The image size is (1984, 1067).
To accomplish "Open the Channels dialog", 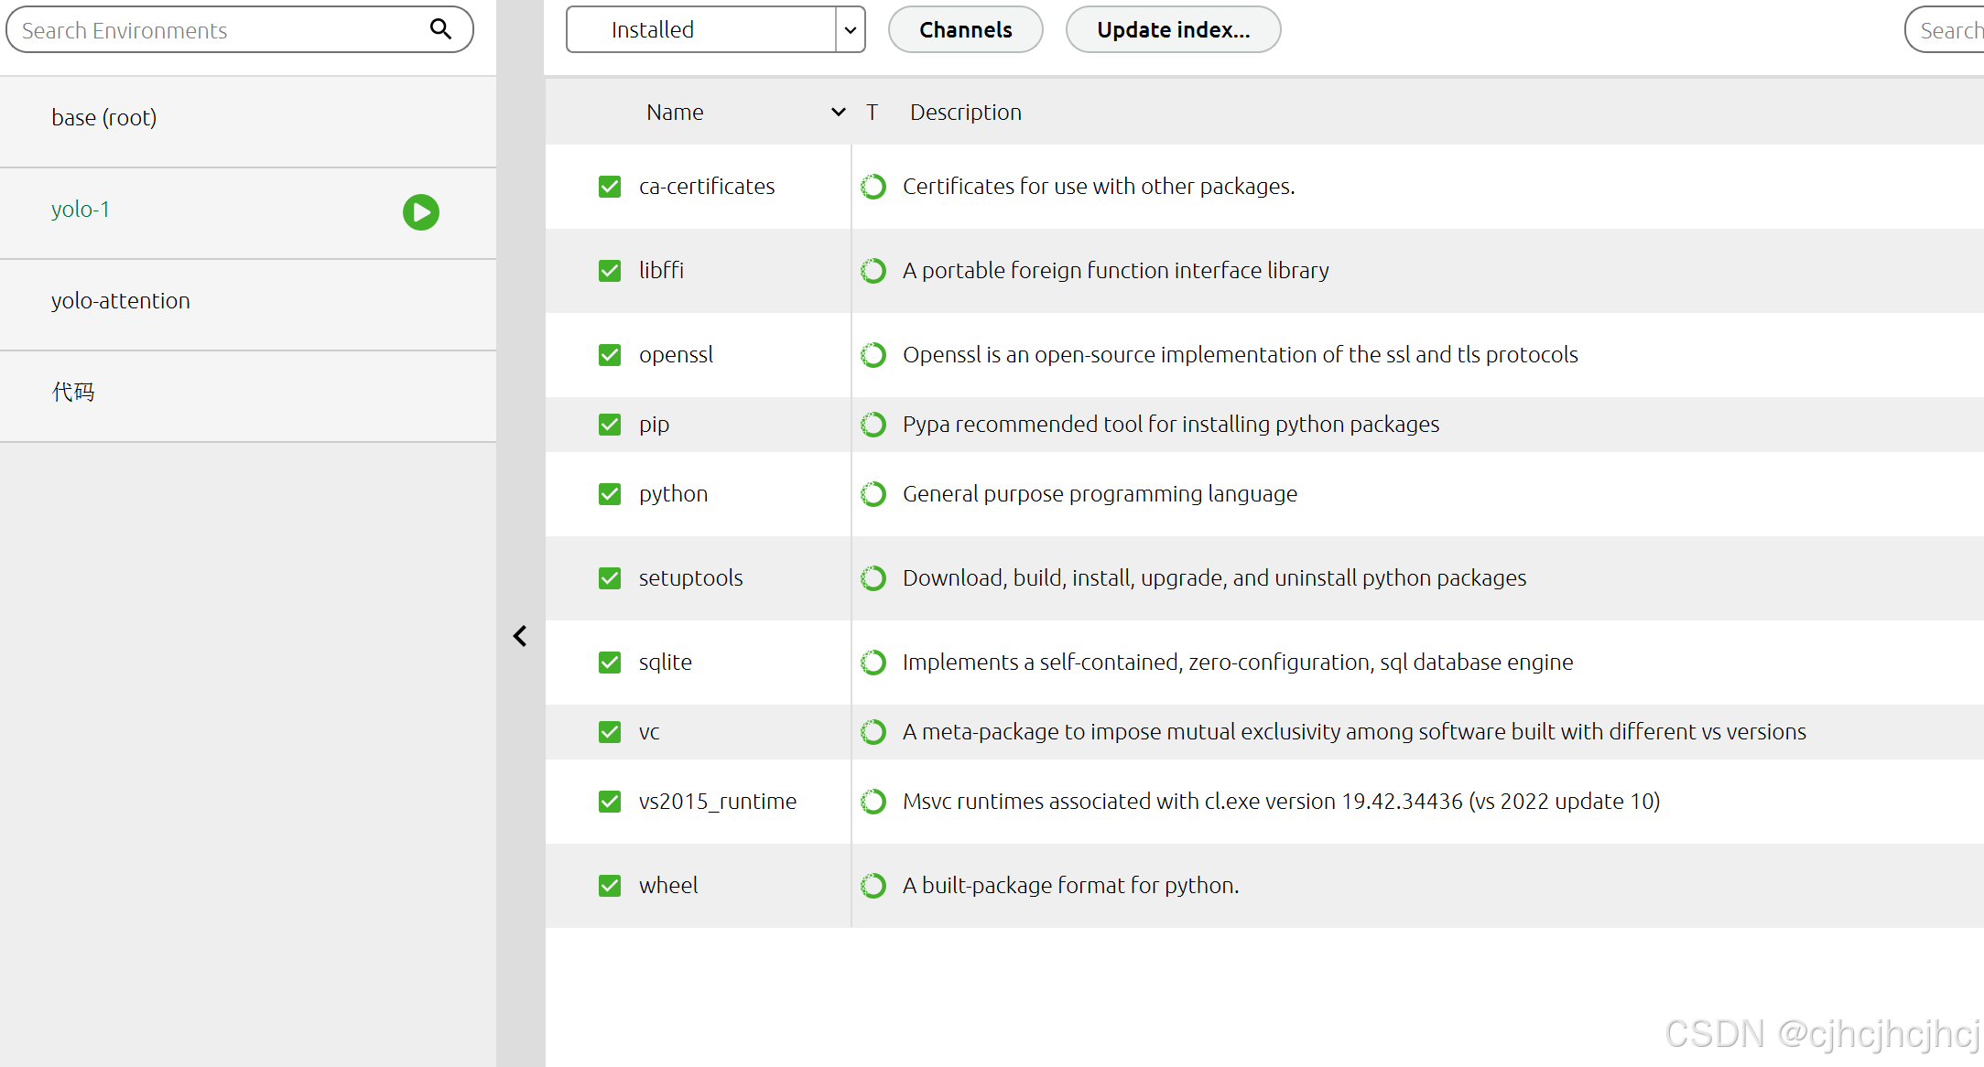I will (965, 29).
